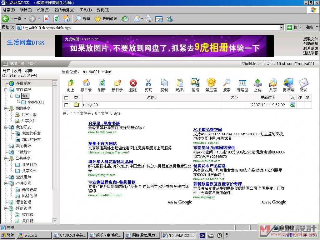Click browser Home icon
The image size is (320, 240).
(x=66, y=19)
